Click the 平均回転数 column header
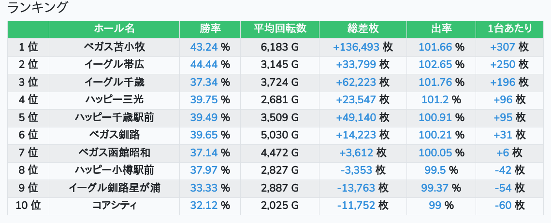The width and height of the screenshot is (551, 223). 280,29
